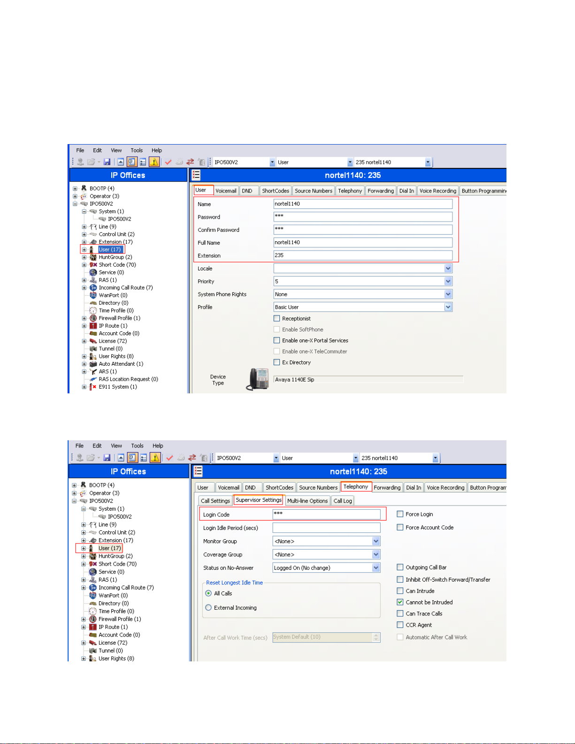Image resolution: width=575 pixels, height=744 pixels.
Task: Click the yellow warning icon in the User-tab window toolbar
Action: (x=154, y=162)
